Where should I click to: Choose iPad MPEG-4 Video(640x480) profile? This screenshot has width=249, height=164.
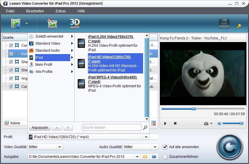tap(115, 84)
